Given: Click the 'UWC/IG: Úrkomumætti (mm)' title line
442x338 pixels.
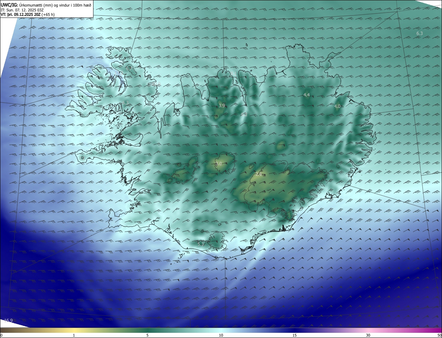Looking at the screenshot, I should (x=46, y=5).
